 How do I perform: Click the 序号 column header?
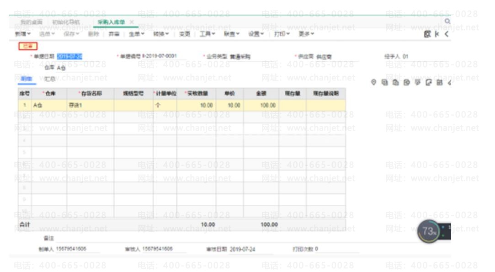pos(25,94)
